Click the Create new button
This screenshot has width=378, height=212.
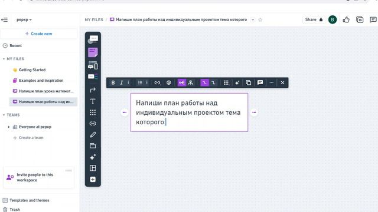point(39,34)
